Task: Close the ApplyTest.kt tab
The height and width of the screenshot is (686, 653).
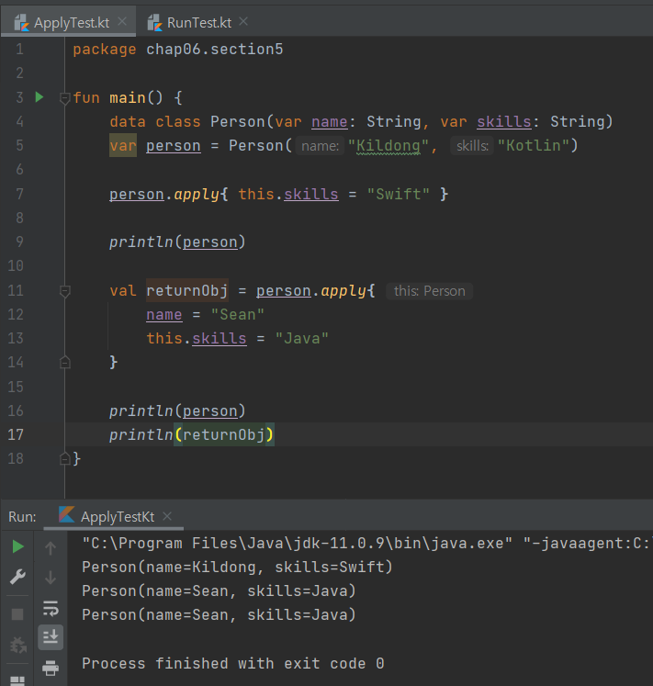Action: pos(122,21)
